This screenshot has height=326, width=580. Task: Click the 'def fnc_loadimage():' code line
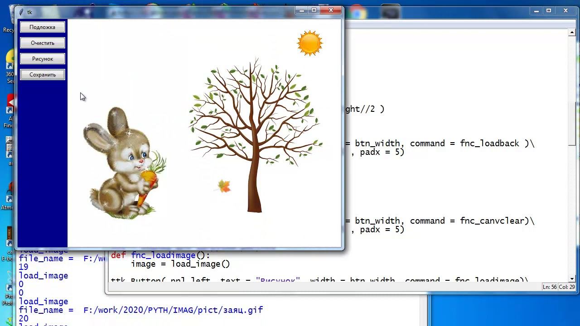[x=160, y=255]
